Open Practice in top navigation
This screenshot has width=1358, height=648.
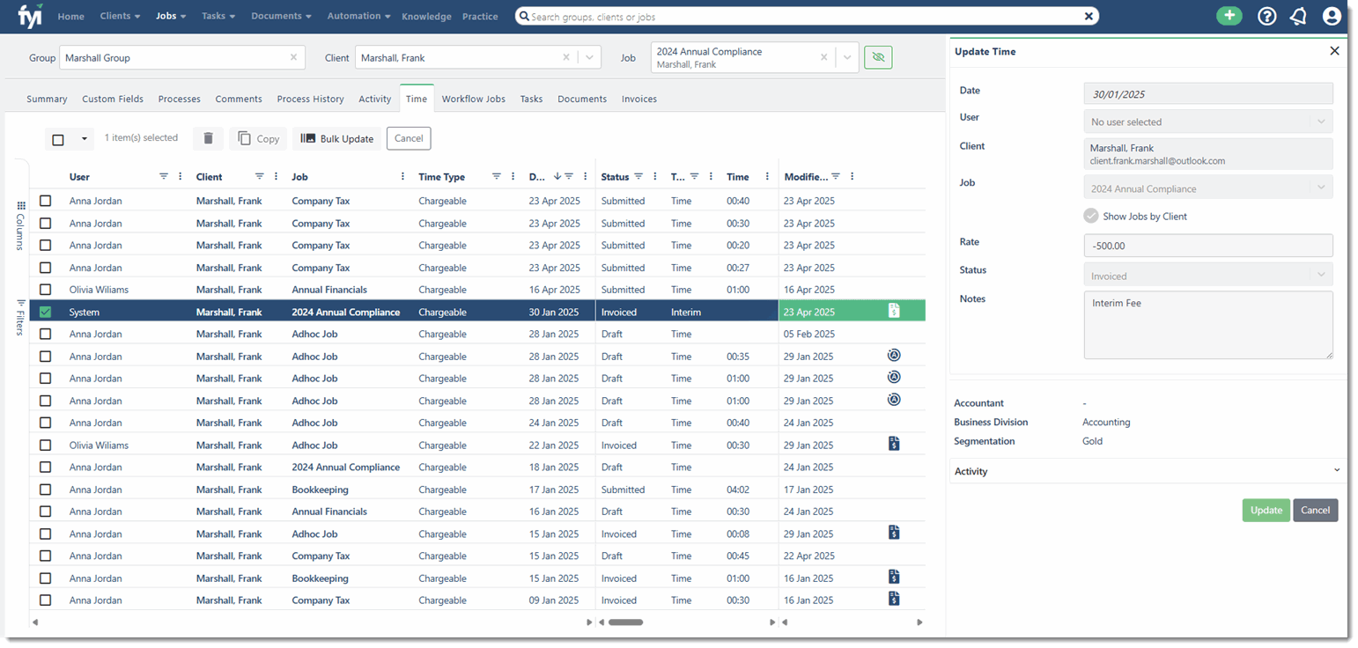tap(480, 16)
